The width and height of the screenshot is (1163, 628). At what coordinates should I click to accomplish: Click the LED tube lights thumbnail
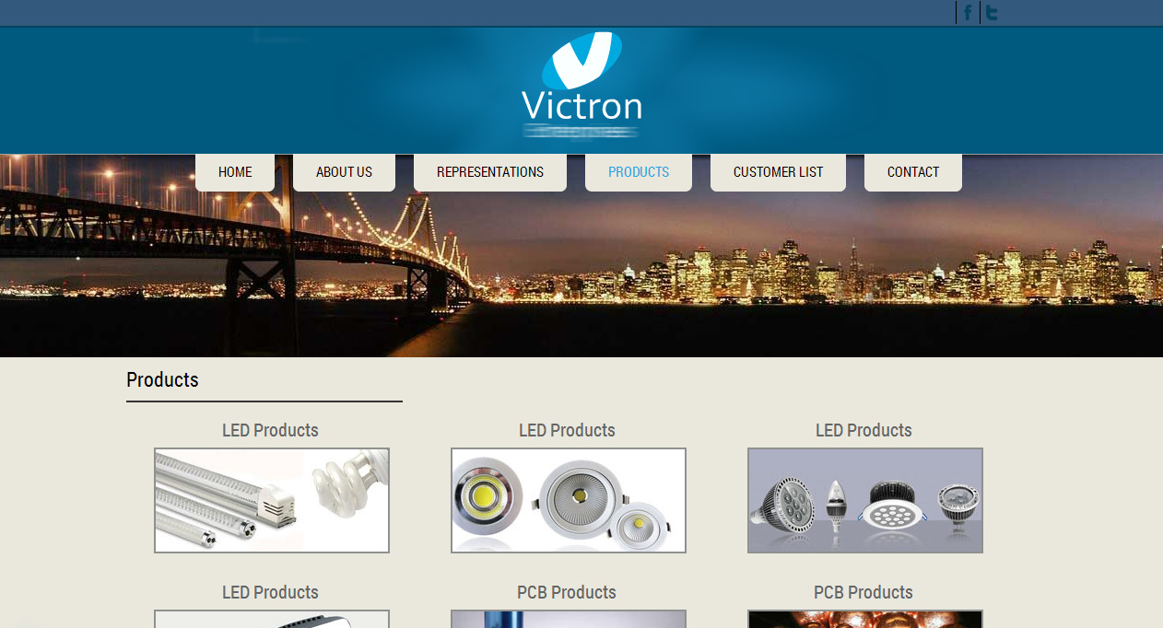[272, 500]
